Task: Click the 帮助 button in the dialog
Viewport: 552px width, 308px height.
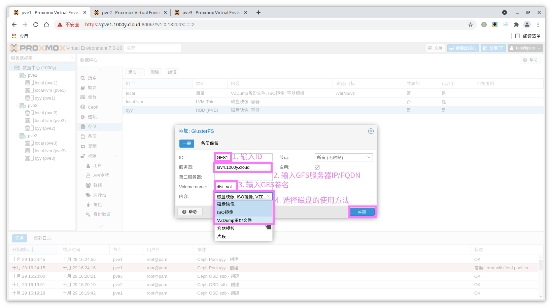Action: click(x=190, y=212)
